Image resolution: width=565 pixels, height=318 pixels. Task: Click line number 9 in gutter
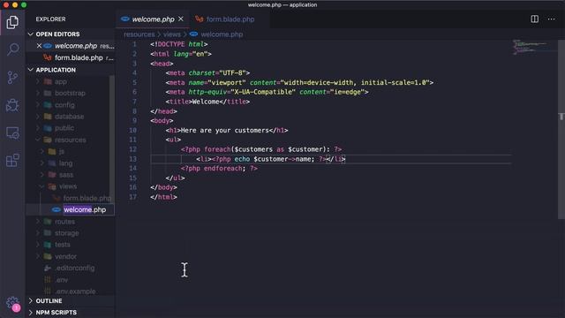click(134, 120)
